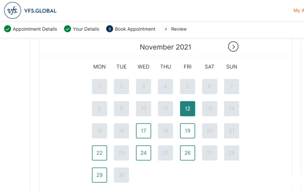
Task: Select November 17 on the calendar
Action: pyautogui.click(x=143, y=131)
